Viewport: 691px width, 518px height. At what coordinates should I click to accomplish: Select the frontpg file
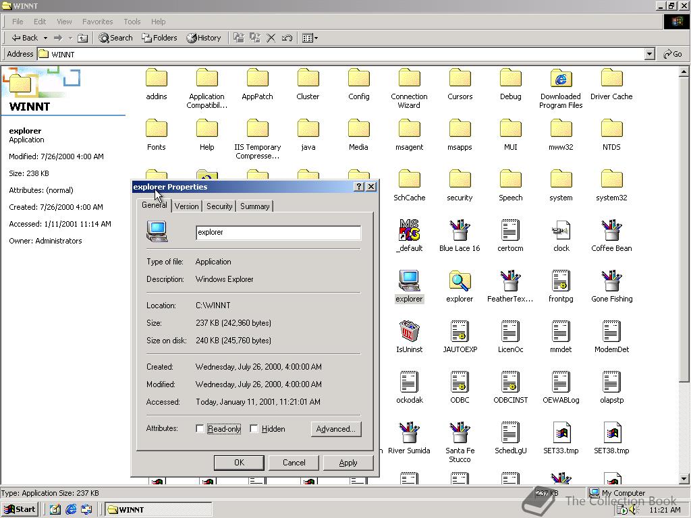(x=561, y=286)
